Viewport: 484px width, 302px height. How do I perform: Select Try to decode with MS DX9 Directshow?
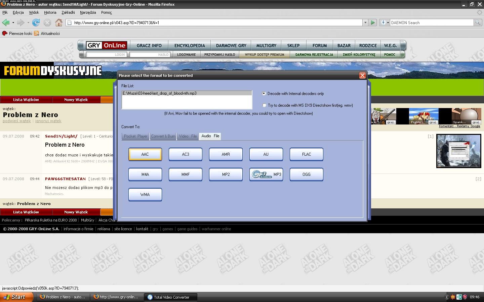264,105
